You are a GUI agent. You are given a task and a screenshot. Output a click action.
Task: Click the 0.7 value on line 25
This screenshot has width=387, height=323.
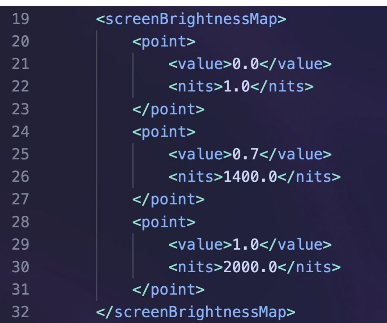pos(245,154)
